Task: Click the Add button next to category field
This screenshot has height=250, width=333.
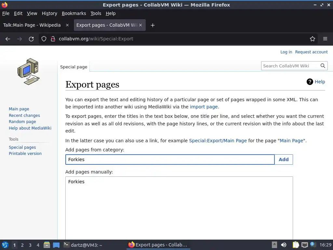Action: 284,160
